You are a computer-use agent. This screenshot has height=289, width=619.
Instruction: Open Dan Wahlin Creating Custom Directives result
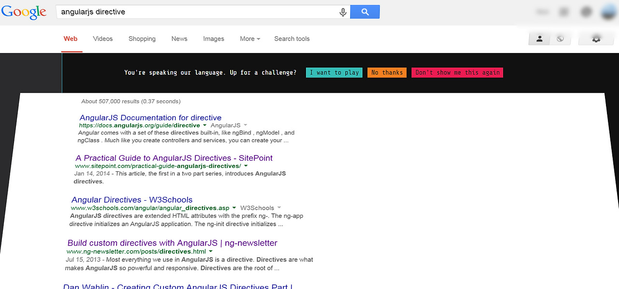point(178,286)
